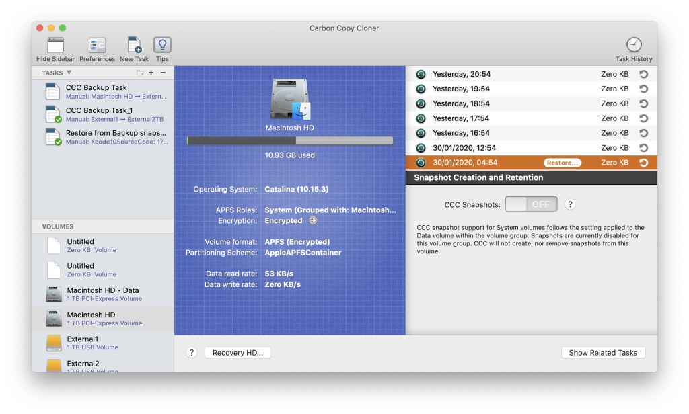Select the 30/01/2020, 04:54 snapshot row
The image size is (689, 414).
pyautogui.click(x=532, y=163)
